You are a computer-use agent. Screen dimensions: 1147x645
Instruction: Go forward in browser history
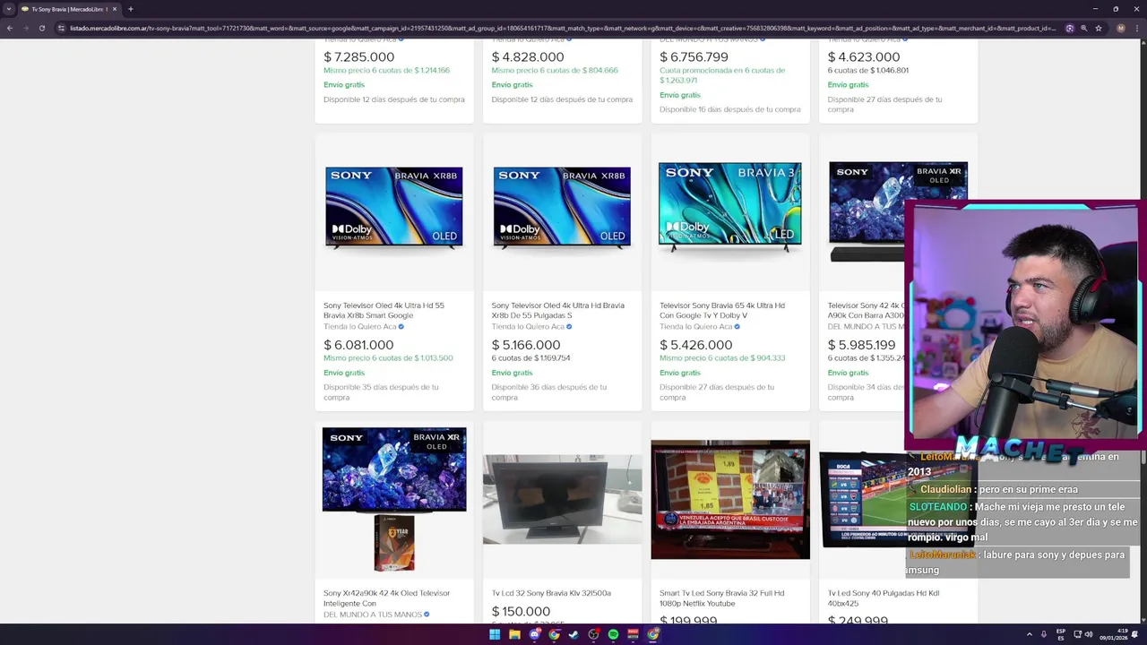pos(25,28)
